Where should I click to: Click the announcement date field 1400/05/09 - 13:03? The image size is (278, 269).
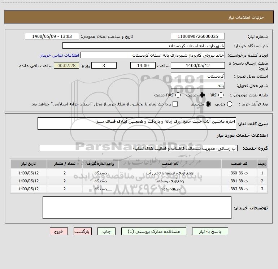coord(52,36)
